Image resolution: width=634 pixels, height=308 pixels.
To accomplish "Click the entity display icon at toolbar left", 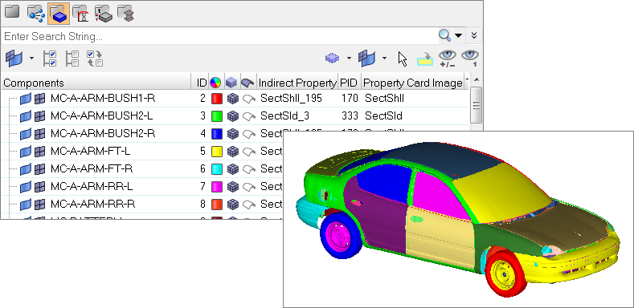I will (14, 59).
